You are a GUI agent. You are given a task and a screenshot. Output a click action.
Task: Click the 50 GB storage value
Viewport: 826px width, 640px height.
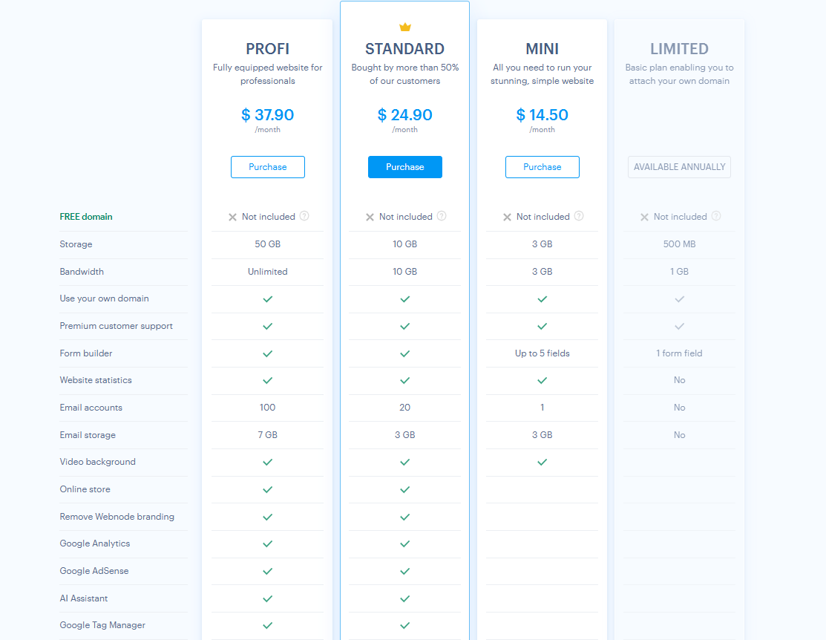268,244
